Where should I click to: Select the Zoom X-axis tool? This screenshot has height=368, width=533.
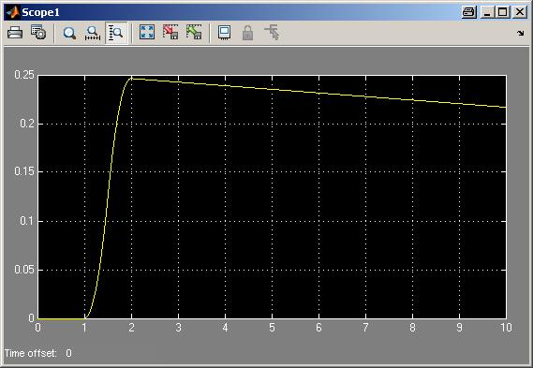(93, 33)
